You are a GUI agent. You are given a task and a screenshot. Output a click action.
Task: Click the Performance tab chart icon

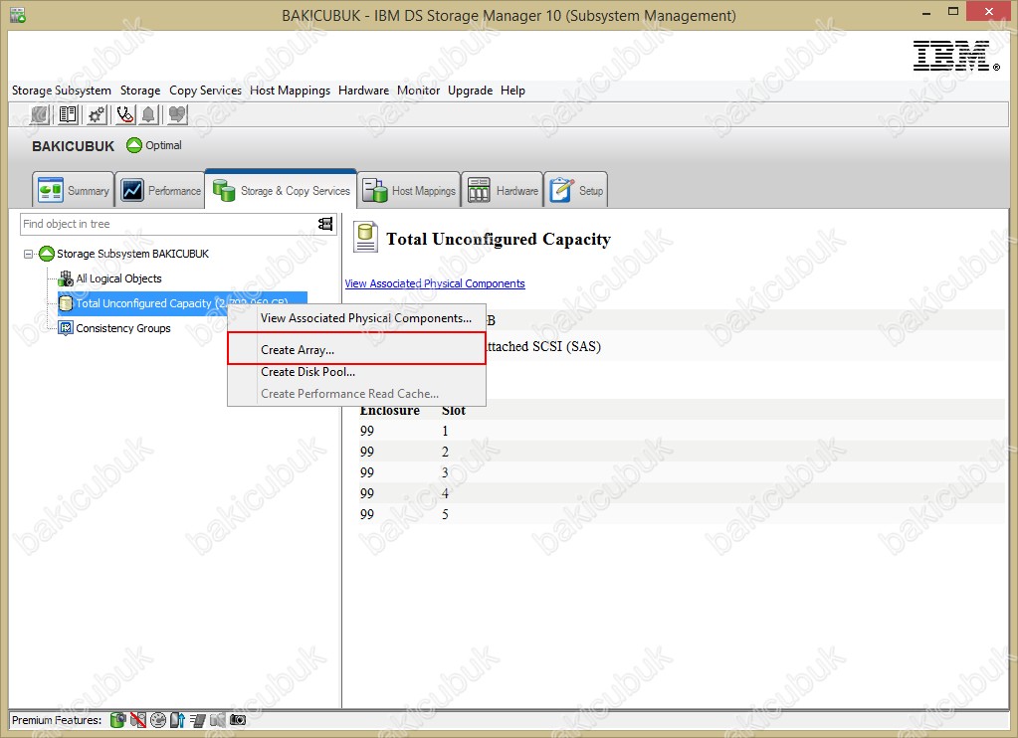132,190
